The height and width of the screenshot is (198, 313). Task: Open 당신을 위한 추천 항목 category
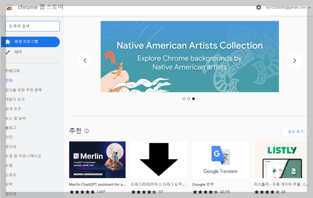24,90
